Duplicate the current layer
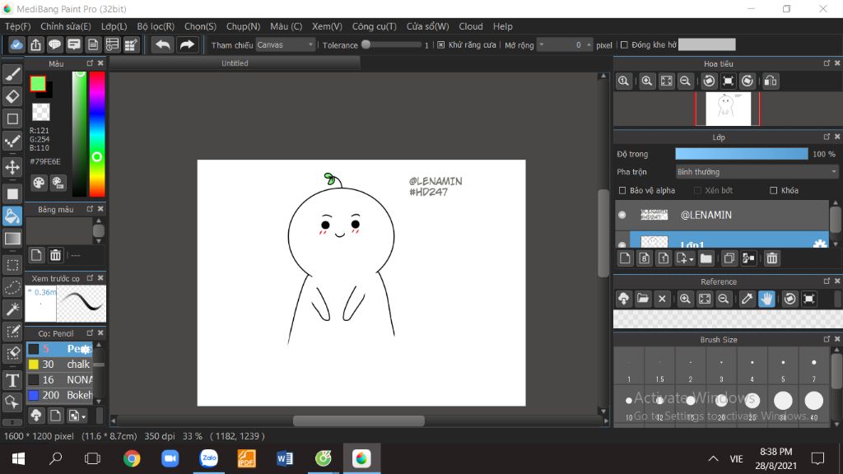The height and width of the screenshot is (474, 843). coord(729,258)
